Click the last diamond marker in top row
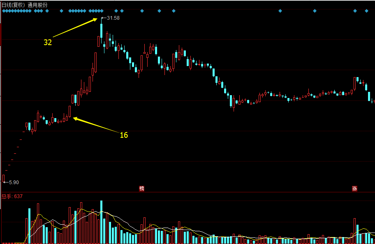375x244 pixels. click(x=366, y=11)
